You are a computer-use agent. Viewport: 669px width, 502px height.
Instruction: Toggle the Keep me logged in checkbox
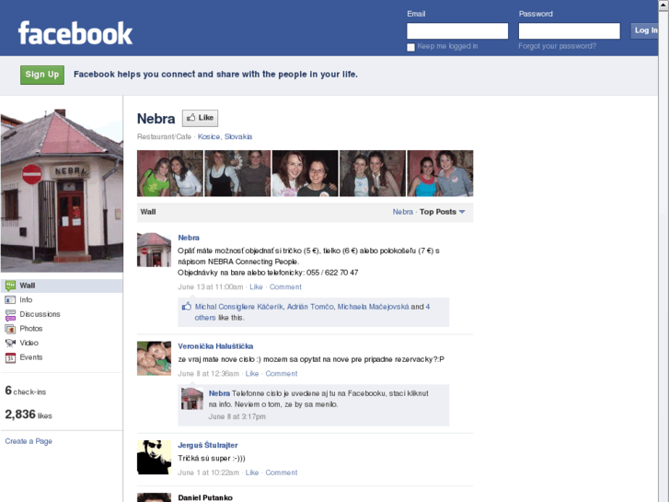(x=410, y=47)
